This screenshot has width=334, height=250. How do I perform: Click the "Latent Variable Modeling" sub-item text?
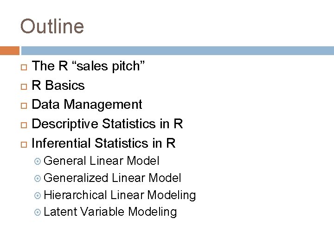click(x=110, y=212)
